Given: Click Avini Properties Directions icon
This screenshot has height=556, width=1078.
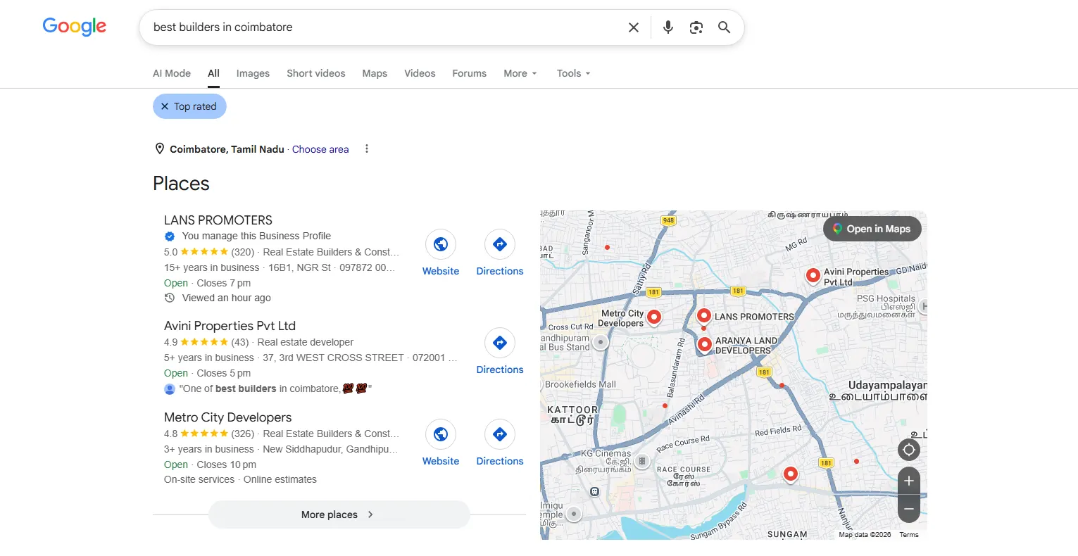Looking at the screenshot, I should tap(500, 343).
